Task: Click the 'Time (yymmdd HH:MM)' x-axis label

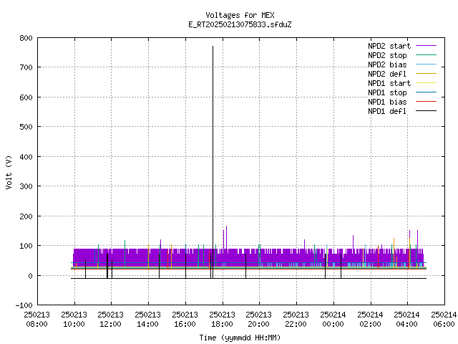Action: point(240,338)
